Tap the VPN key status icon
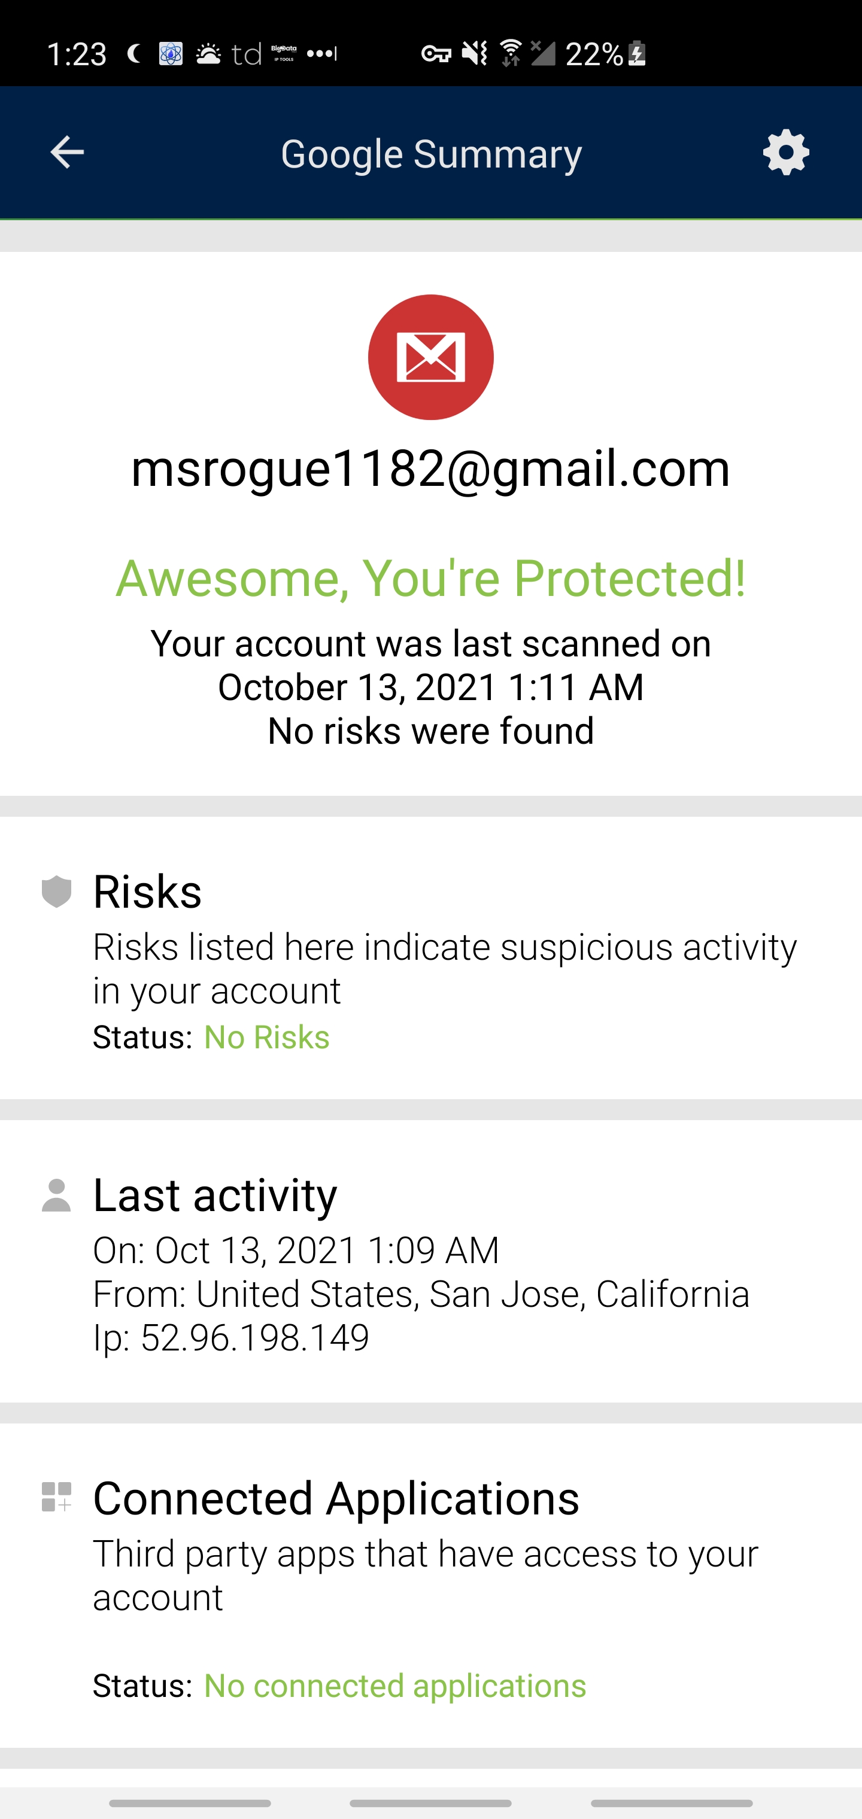The width and height of the screenshot is (862, 1819). [436, 54]
